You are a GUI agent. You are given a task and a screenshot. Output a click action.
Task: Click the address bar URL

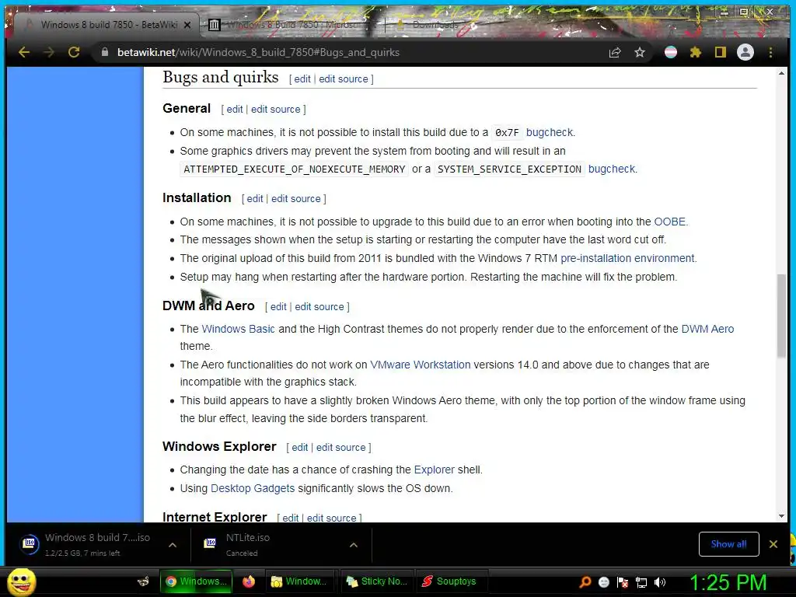[x=258, y=52]
